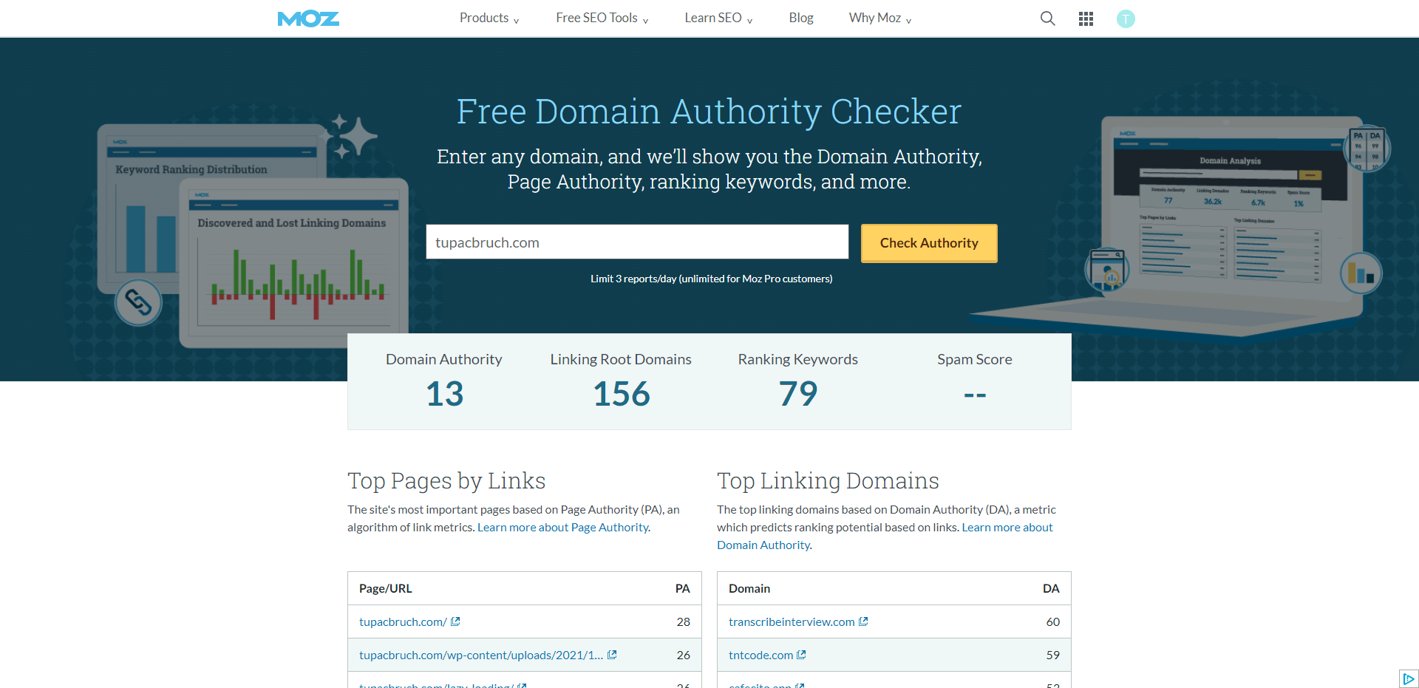
Task: Open the Why Moz dropdown
Action: [x=879, y=18]
